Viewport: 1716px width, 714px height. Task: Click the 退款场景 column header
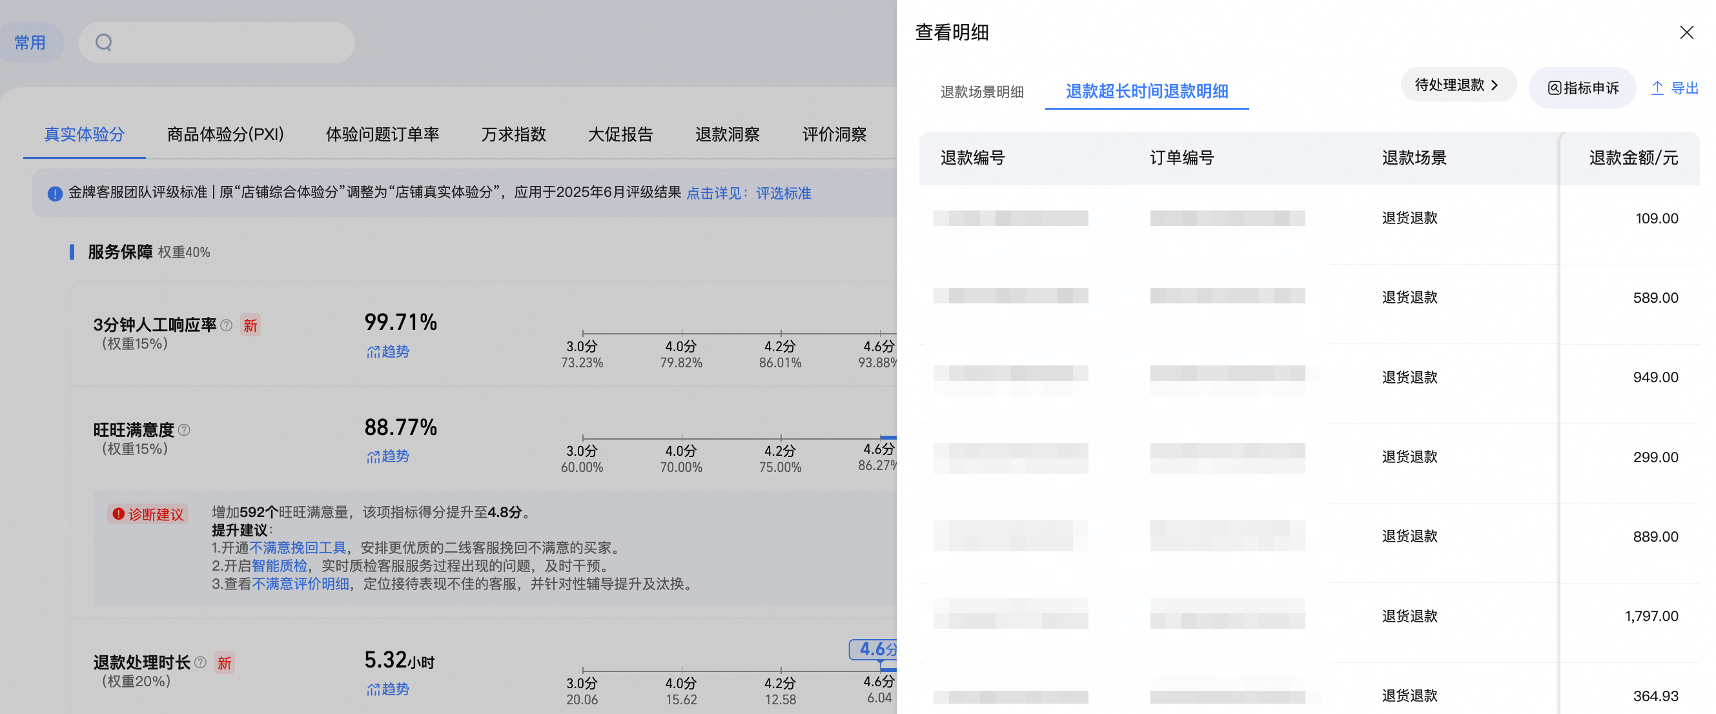[1415, 158]
